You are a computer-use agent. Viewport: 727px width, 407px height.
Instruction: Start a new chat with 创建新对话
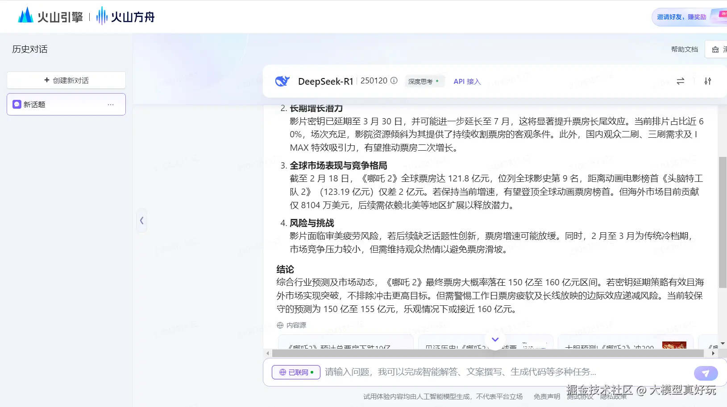(x=66, y=80)
